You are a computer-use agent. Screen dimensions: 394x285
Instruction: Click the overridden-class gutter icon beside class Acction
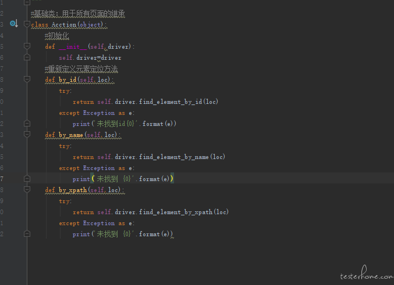click(x=13, y=24)
